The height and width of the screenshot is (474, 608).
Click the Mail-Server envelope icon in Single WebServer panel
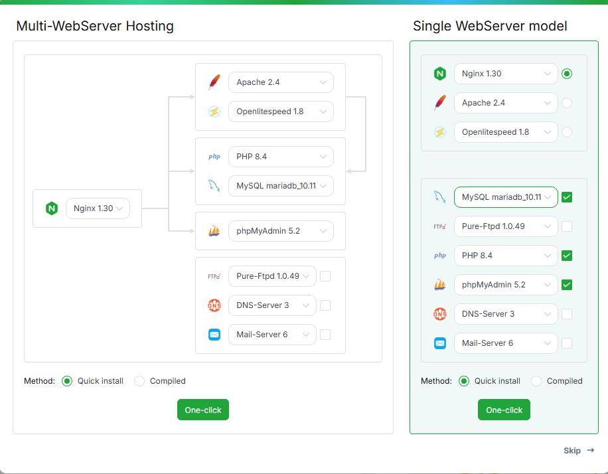click(x=440, y=343)
